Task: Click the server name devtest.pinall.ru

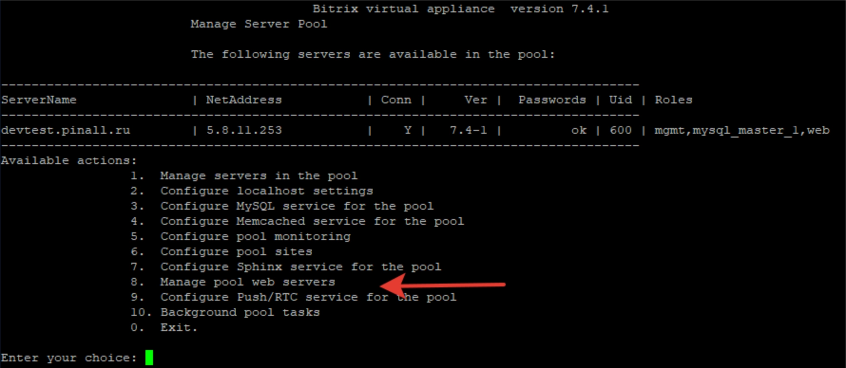Action: tap(66, 130)
